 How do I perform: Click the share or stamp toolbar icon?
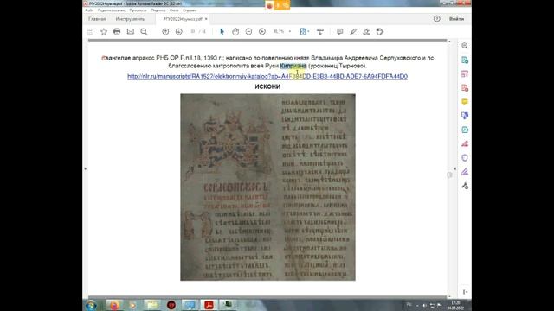(380, 32)
